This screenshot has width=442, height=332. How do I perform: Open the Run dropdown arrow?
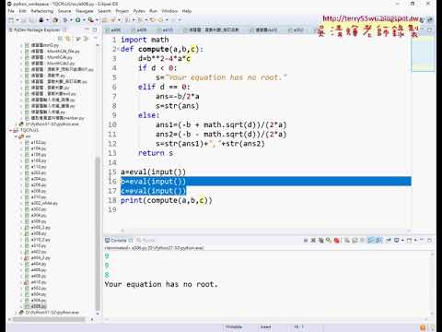84,20
